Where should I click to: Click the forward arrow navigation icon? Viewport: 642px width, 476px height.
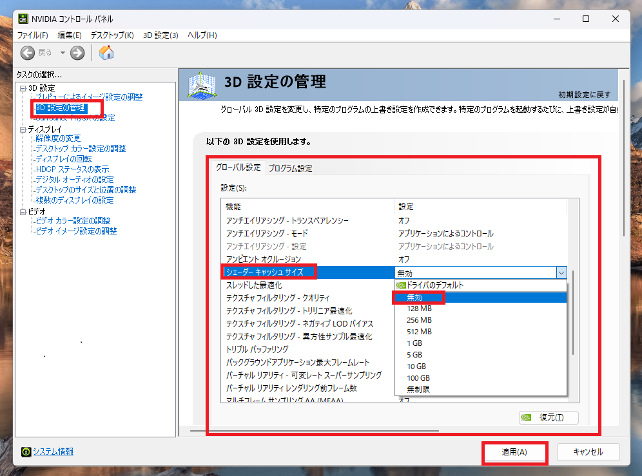pyautogui.click(x=77, y=53)
